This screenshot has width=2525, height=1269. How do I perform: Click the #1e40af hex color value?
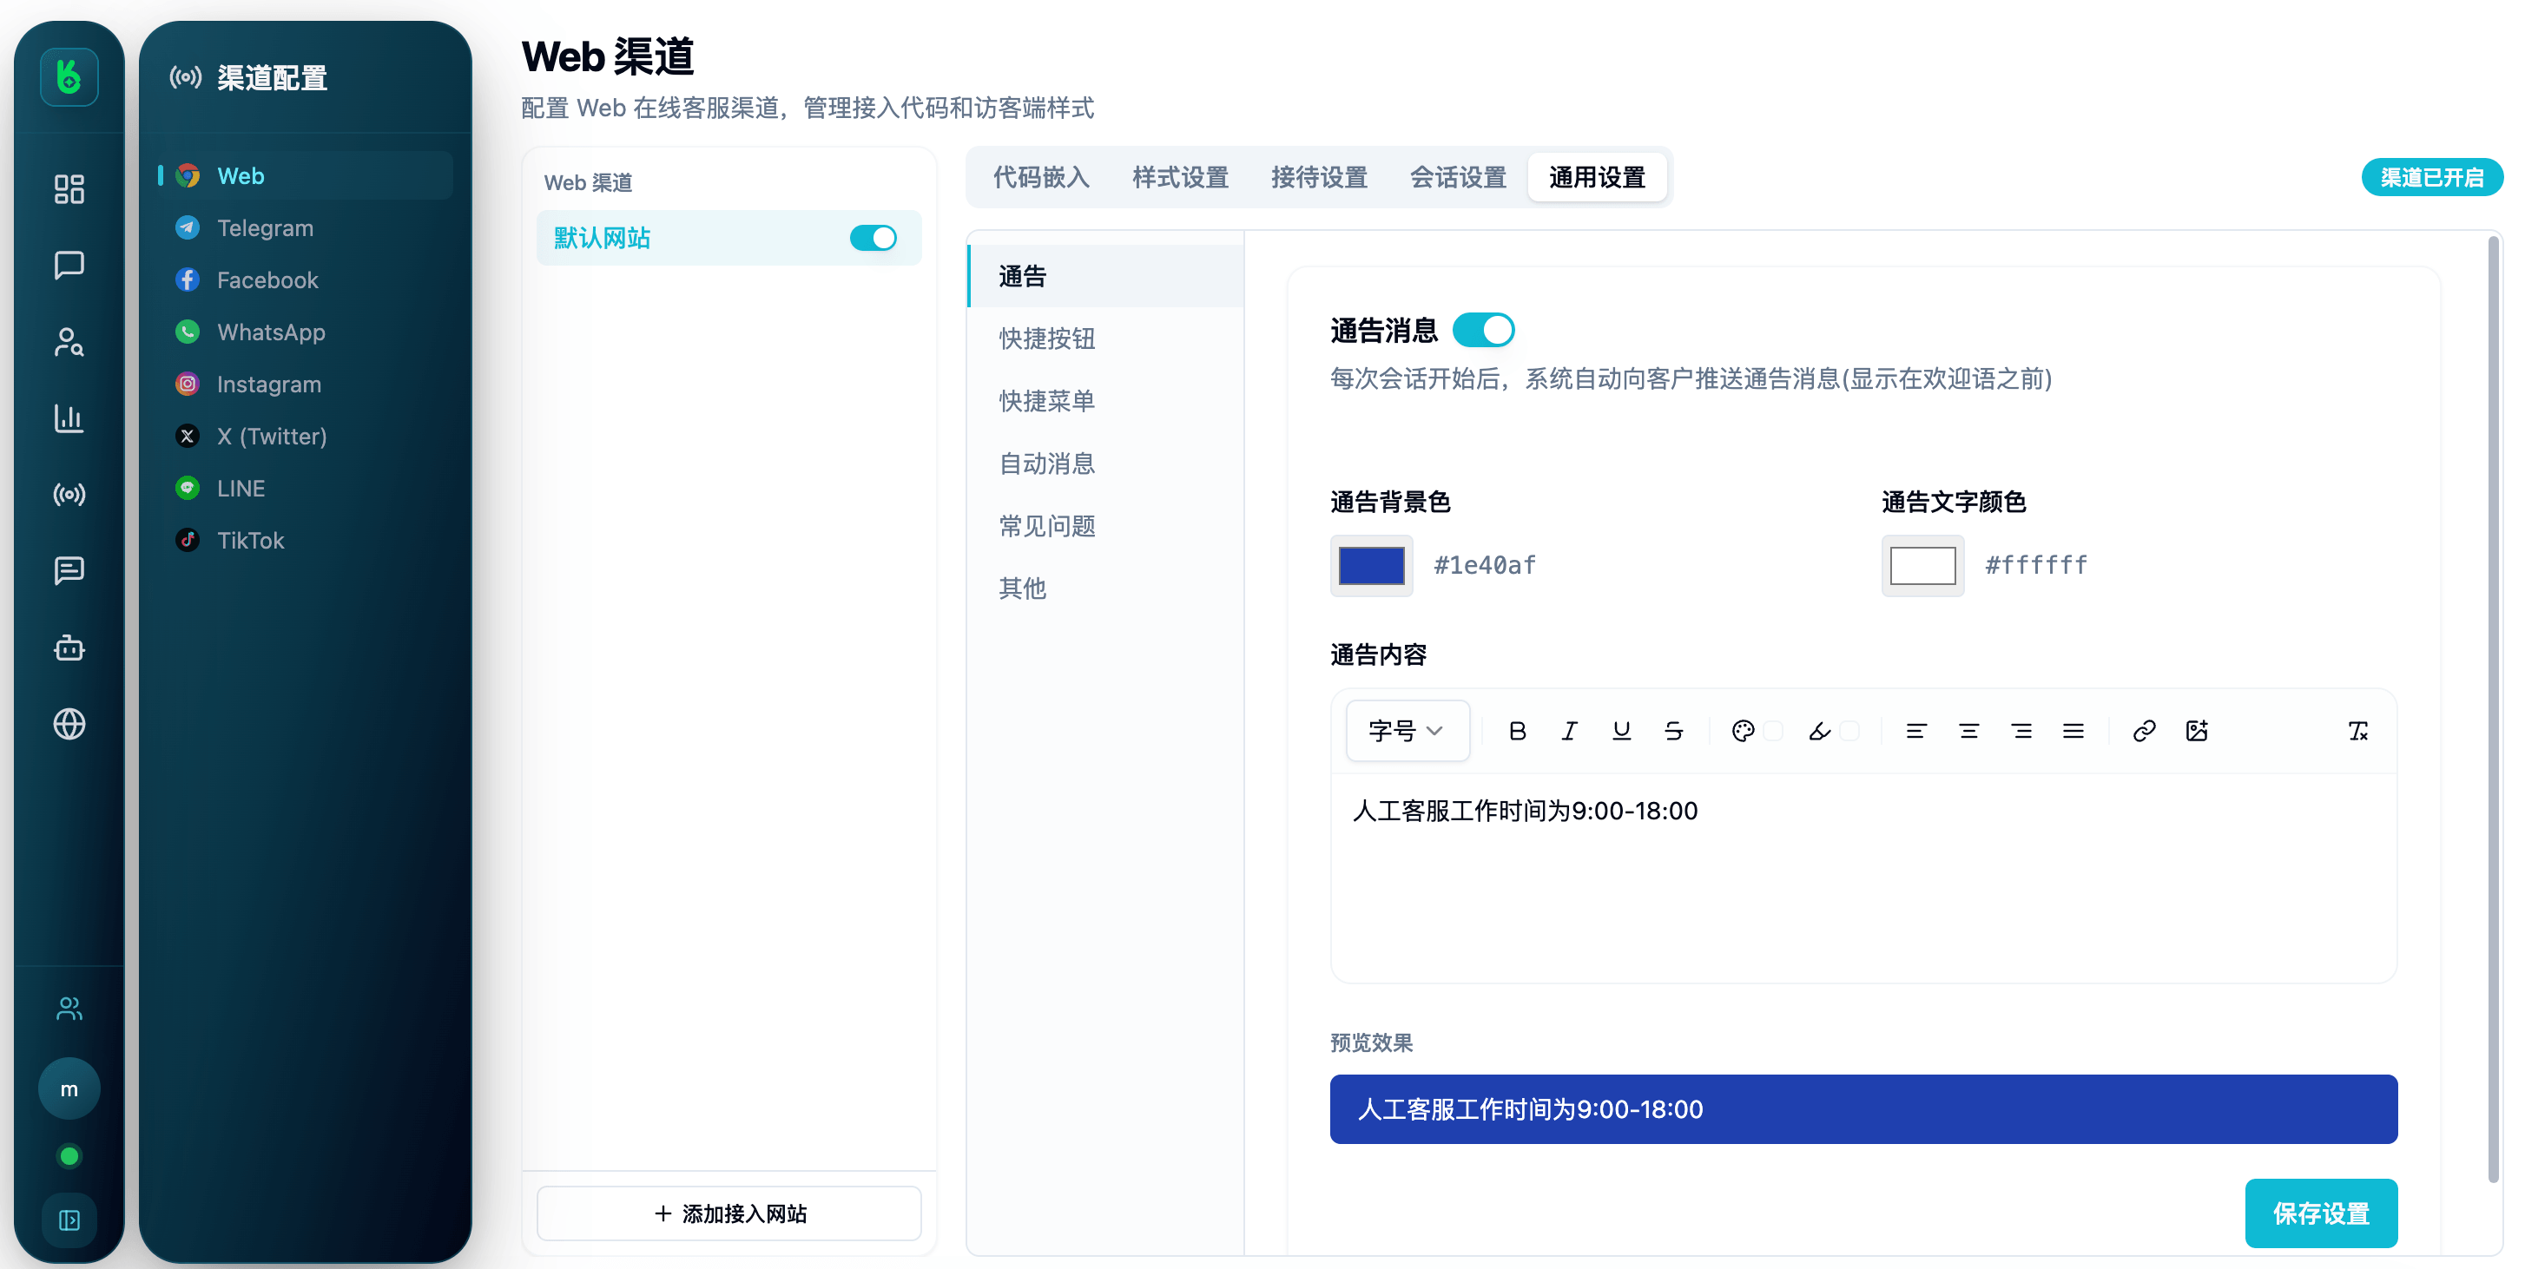point(1484,565)
